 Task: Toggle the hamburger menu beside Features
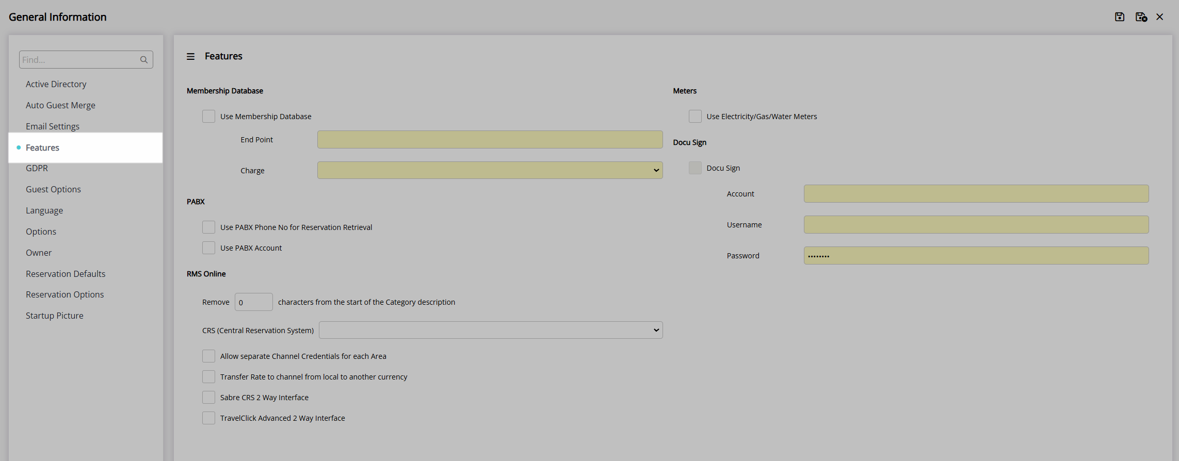(x=190, y=56)
